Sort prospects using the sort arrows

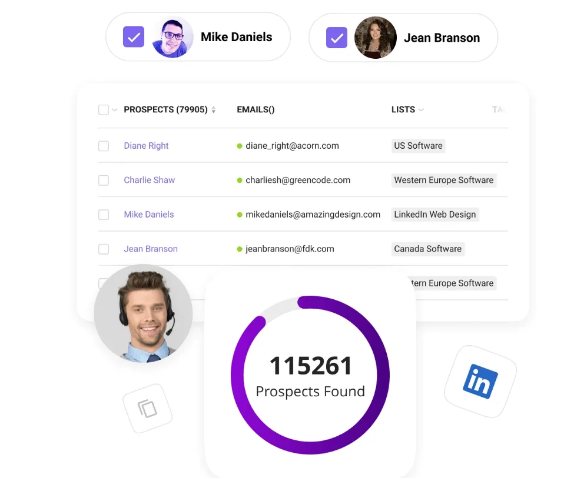(214, 109)
